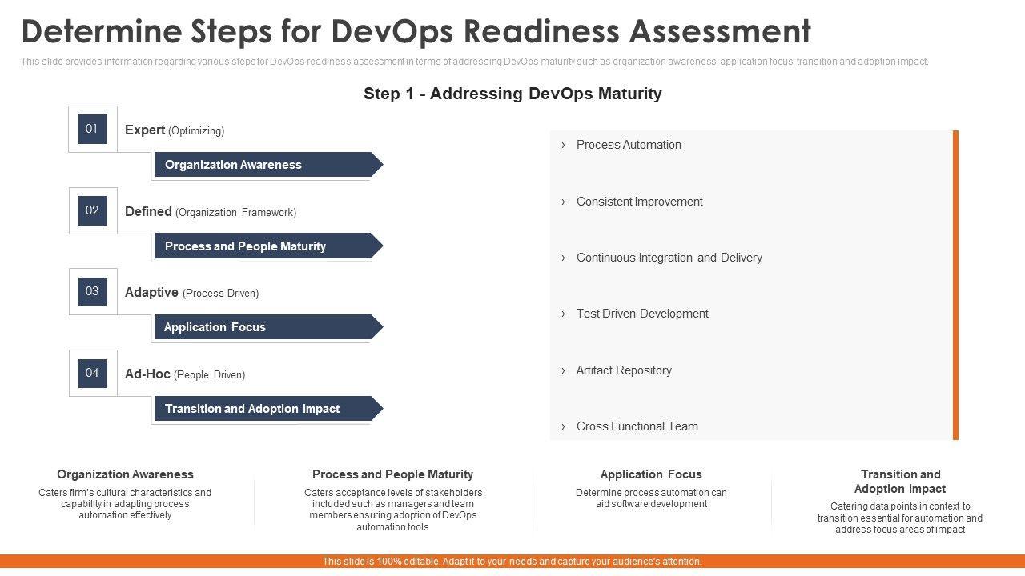Select the Step 1 Addressing DevOps Maturity subtitle
Viewport: 1025px width, 576px height.
[x=512, y=94]
